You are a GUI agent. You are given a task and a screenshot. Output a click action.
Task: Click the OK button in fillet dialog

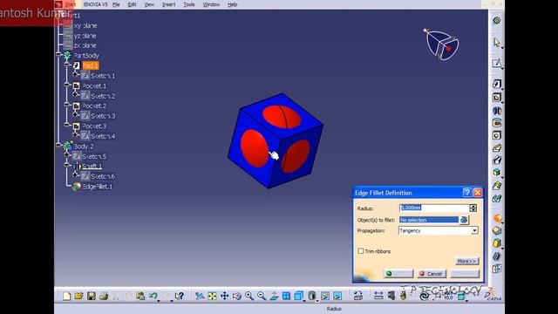click(398, 273)
